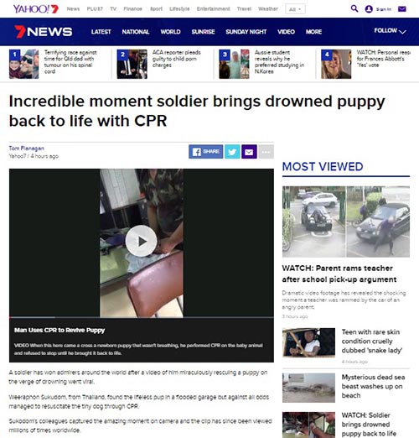The width and height of the screenshot is (419, 438).
Task: Open the World news section
Action: 170,32
